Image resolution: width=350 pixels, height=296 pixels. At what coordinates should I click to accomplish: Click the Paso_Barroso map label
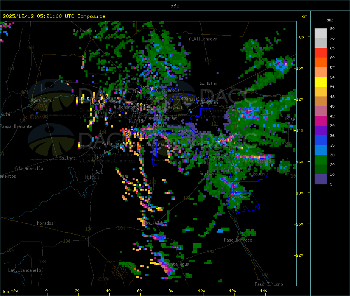tap(238, 240)
